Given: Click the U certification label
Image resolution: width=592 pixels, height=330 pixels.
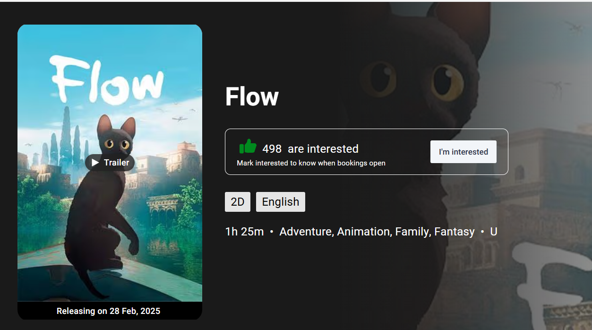Looking at the screenshot, I should click(x=493, y=232).
